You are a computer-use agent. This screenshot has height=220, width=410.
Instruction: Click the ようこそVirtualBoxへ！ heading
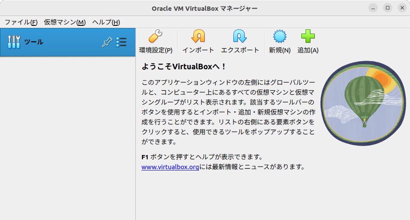click(184, 67)
